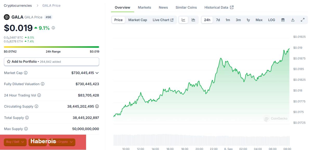This screenshot has width=312, height=150.
Task: Open the Total Supply info icon
Action: coord(27,118)
